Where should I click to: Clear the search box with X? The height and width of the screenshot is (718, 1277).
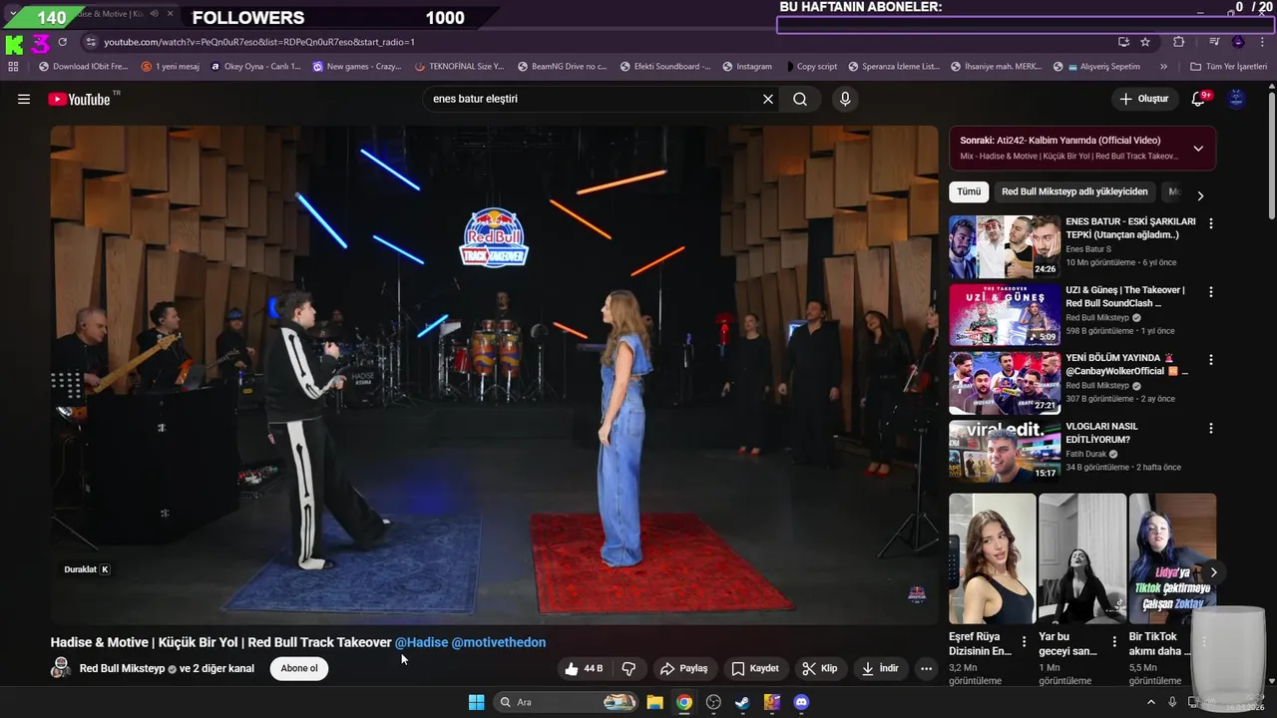[768, 99]
